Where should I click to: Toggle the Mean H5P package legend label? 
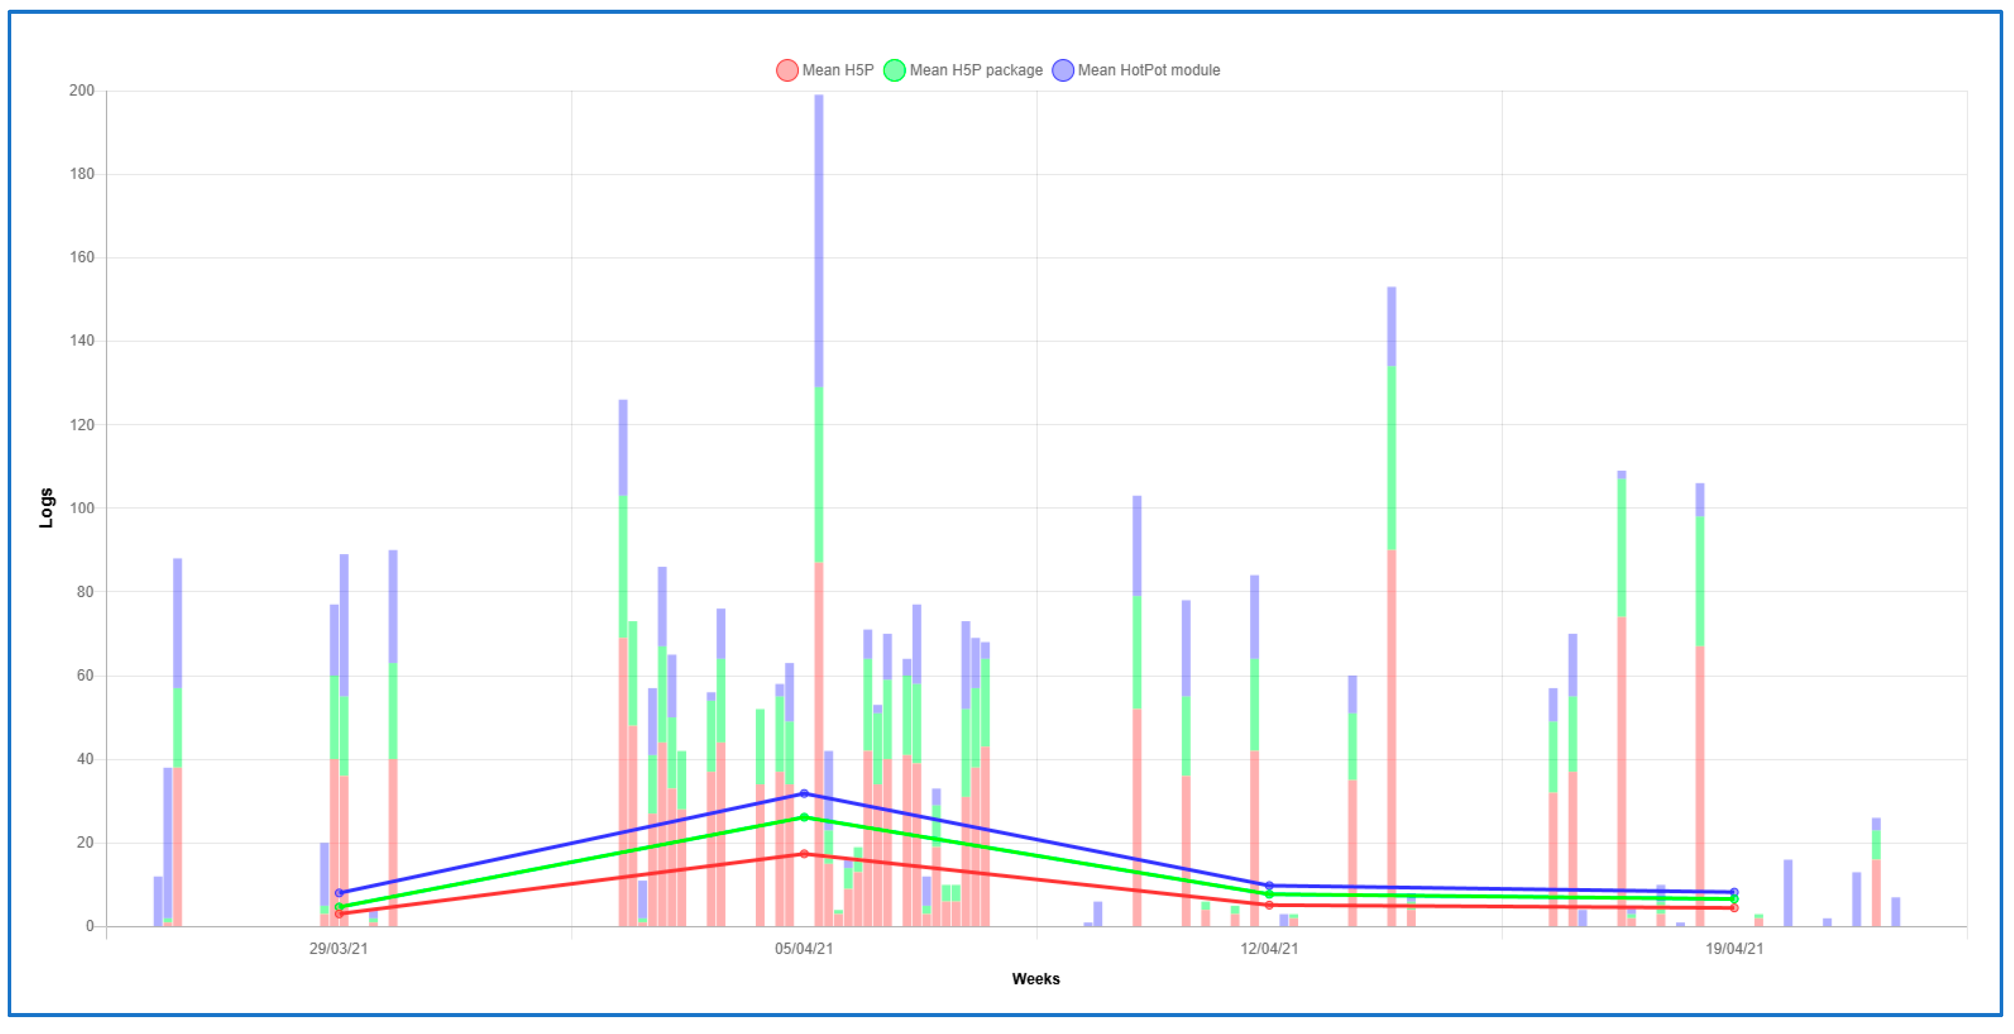(x=976, y=70)
